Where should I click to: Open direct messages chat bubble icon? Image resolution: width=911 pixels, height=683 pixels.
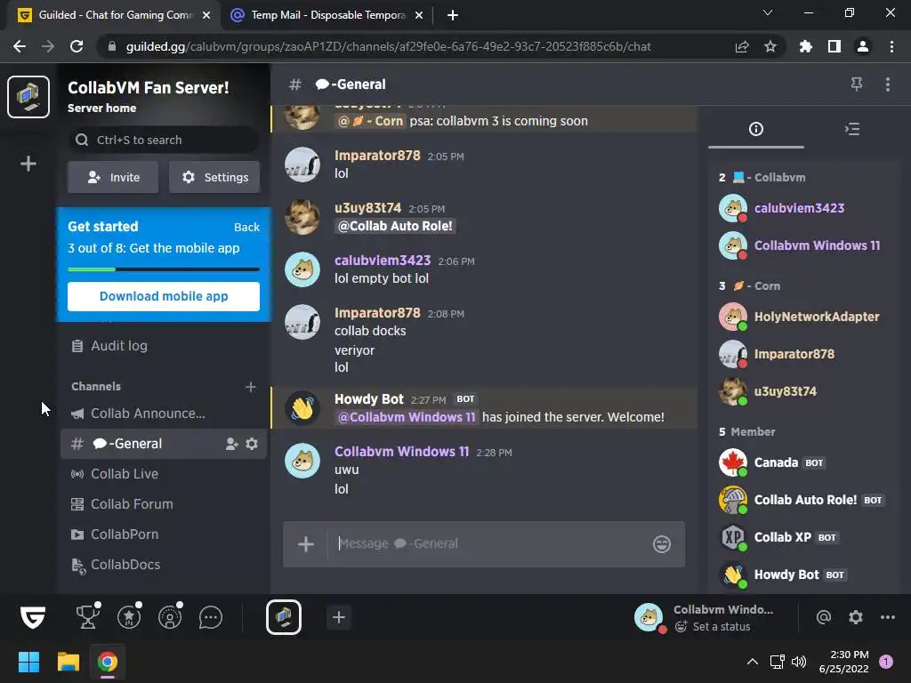pos(210,617)
